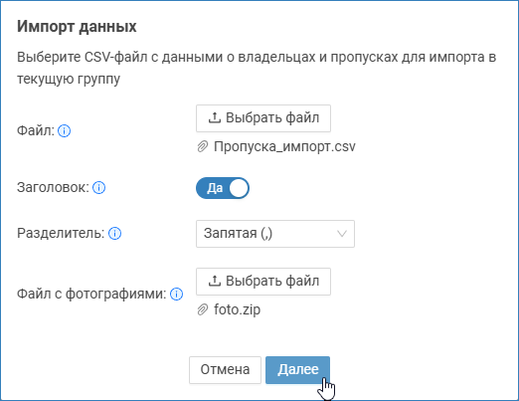Click the white knob of the Да switch
Viewport: 519px width, 401px height.
pos(239,188)
